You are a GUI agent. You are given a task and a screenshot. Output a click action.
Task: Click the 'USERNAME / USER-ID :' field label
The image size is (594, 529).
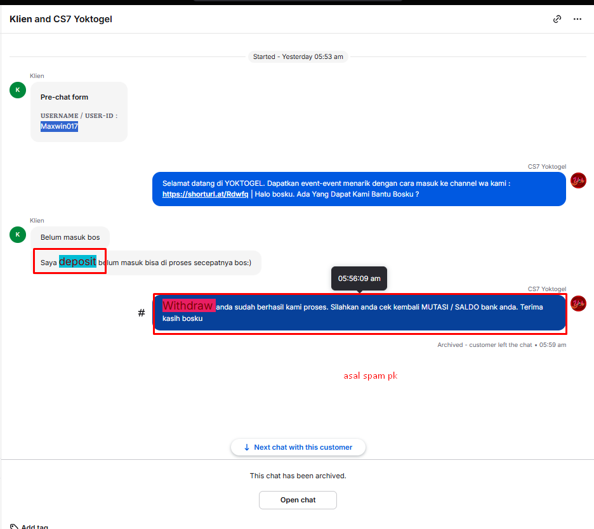(x=79, y=116)
